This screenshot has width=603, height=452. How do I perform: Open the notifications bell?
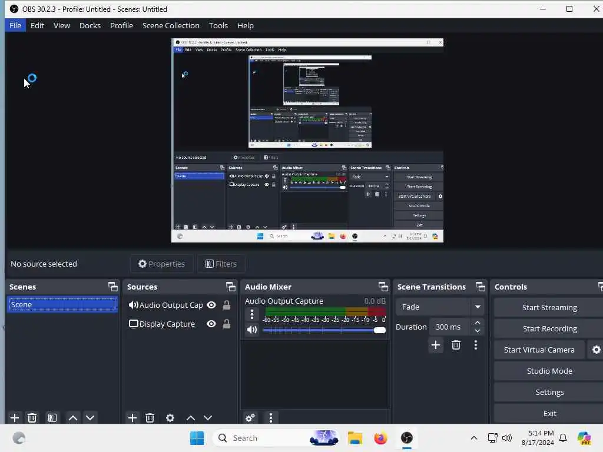click(563, 438)
